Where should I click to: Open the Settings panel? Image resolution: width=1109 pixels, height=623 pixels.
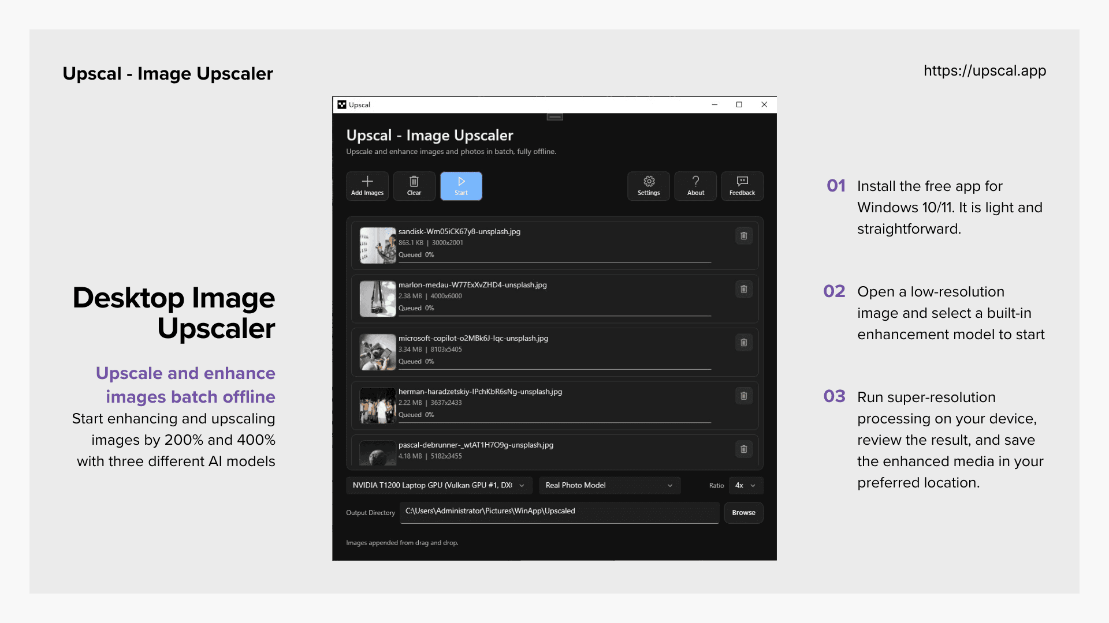coord(649,186)
